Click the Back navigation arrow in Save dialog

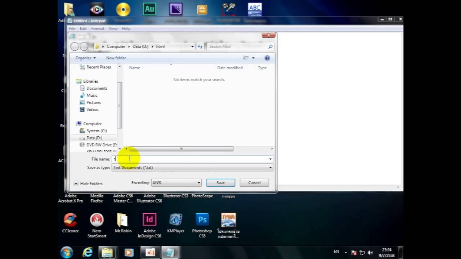(75, 46)
